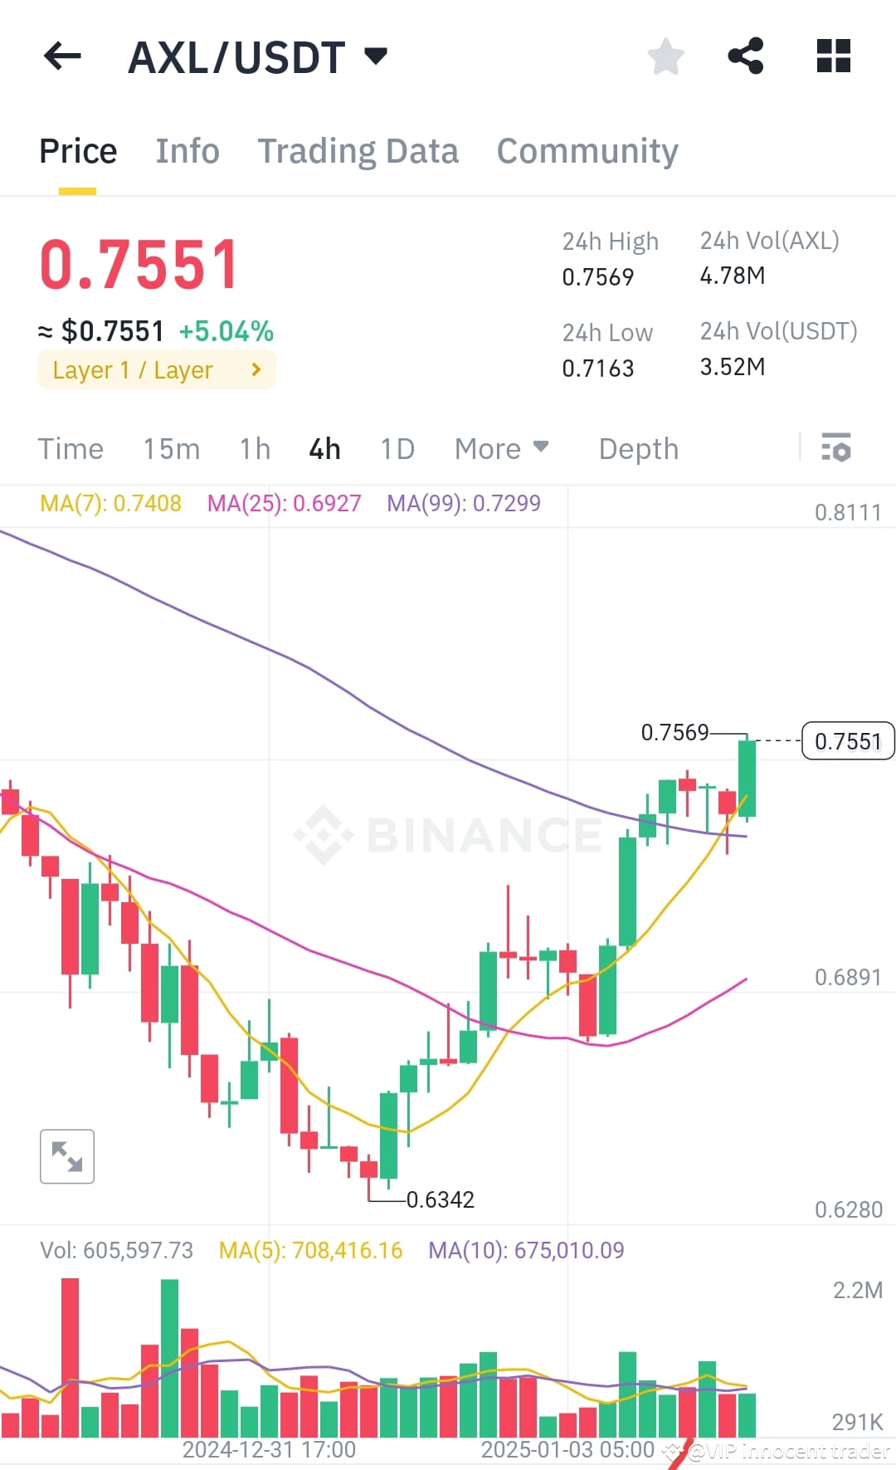The height and width of the screenshot is (1470, 896).
Task: Switch to the Trading Data tab
Action: click(x=358, y=151)
